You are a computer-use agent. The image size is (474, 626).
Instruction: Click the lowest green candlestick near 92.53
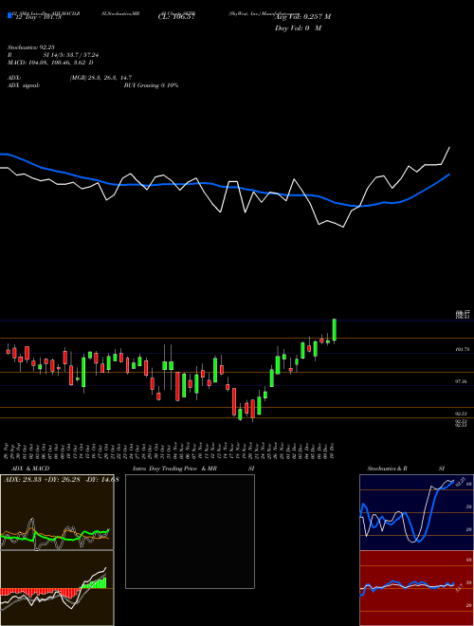(x=240, y=414)
